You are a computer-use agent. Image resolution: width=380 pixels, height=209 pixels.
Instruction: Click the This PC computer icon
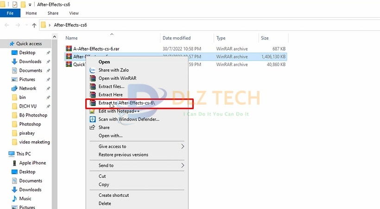(x=12, y=154)
